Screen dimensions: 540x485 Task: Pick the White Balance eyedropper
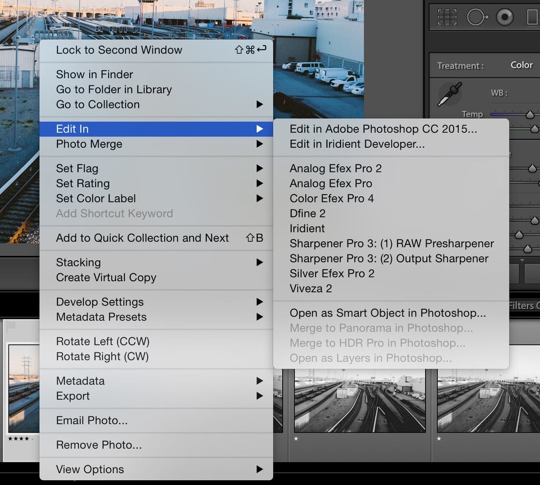click(449, 93)
